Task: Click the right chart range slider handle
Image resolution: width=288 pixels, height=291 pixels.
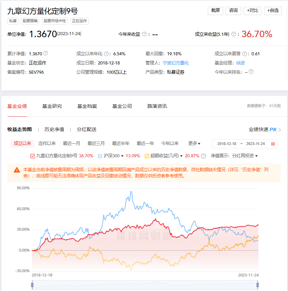Action: point(258,285)
